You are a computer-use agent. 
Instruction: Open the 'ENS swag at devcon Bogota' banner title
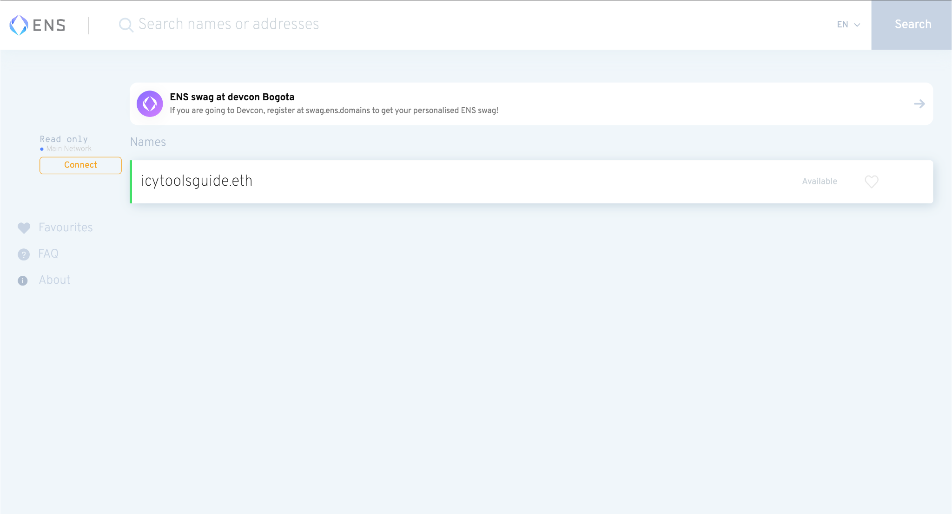pos(232,97)
